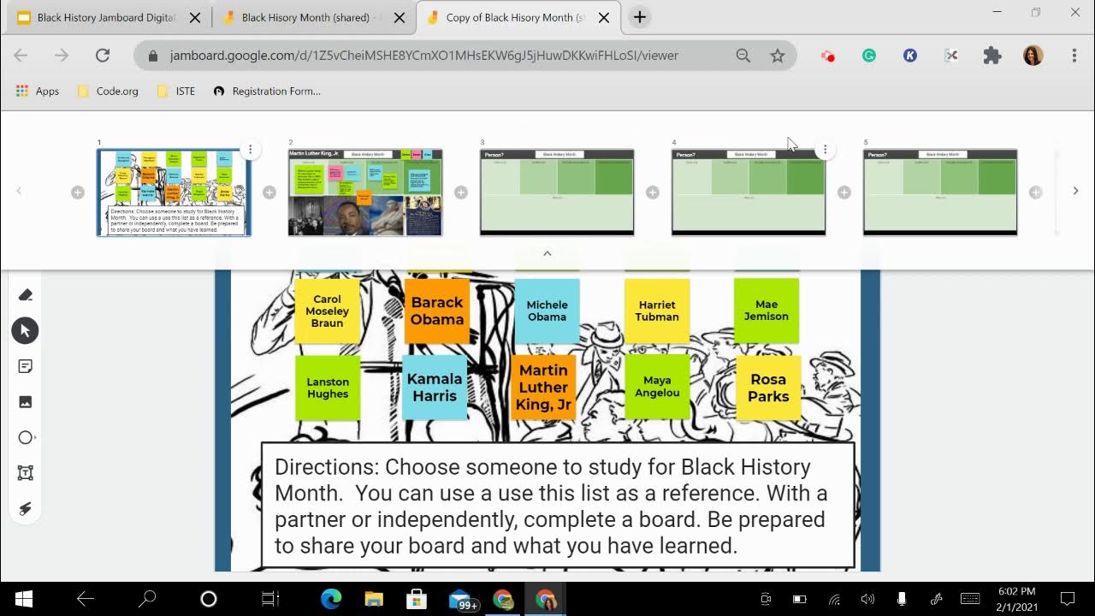Open the K extension icon

pos(910,56)
